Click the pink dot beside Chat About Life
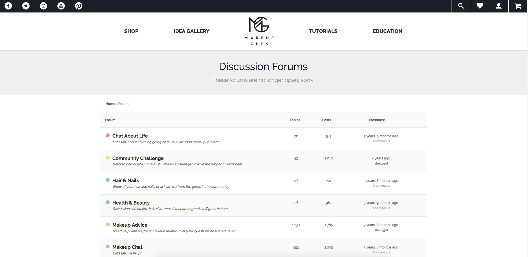The height and width of the screenshot is (257, 528). coord(108,135)
